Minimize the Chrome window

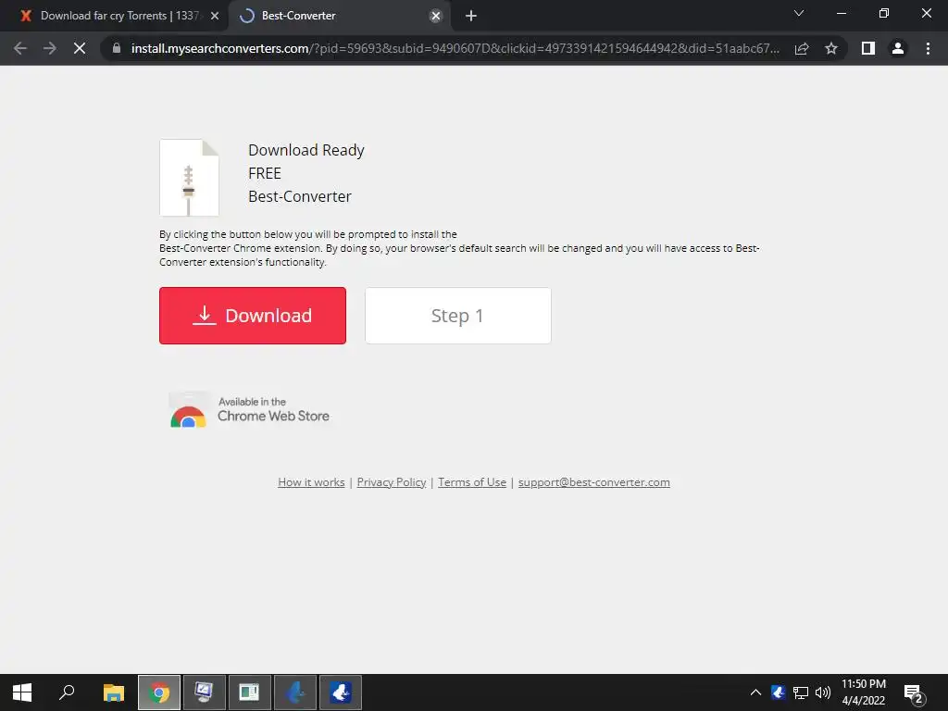point(841,13)
